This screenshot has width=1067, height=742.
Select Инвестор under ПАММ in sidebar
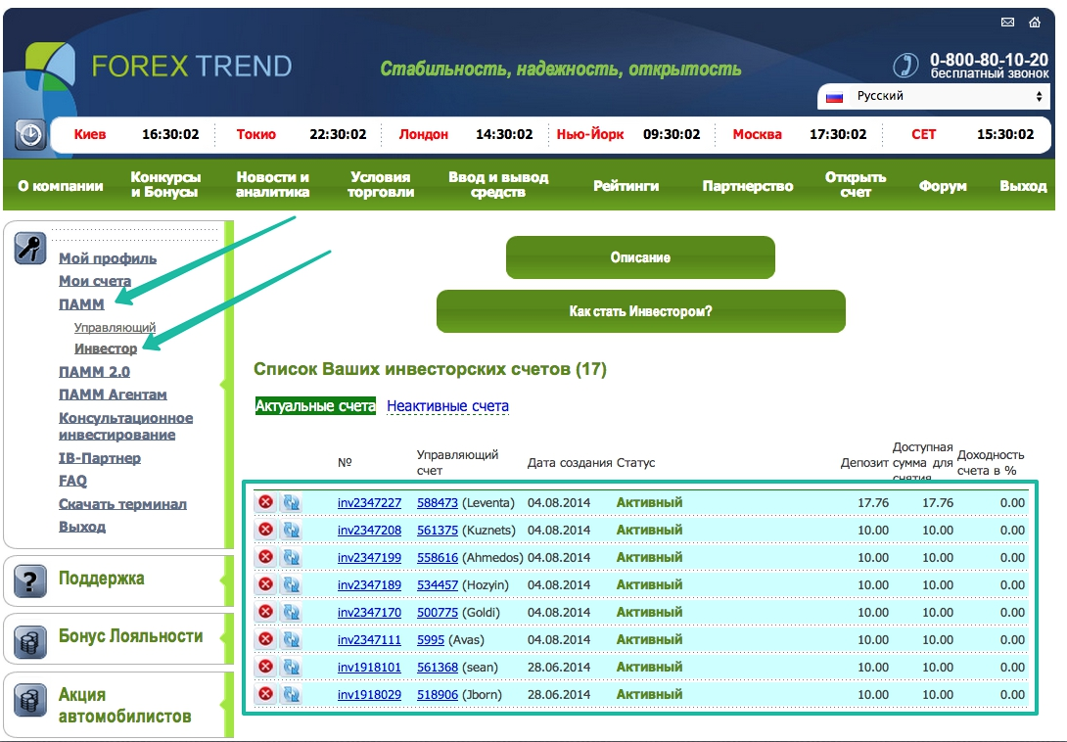click(x=106, y=348)
